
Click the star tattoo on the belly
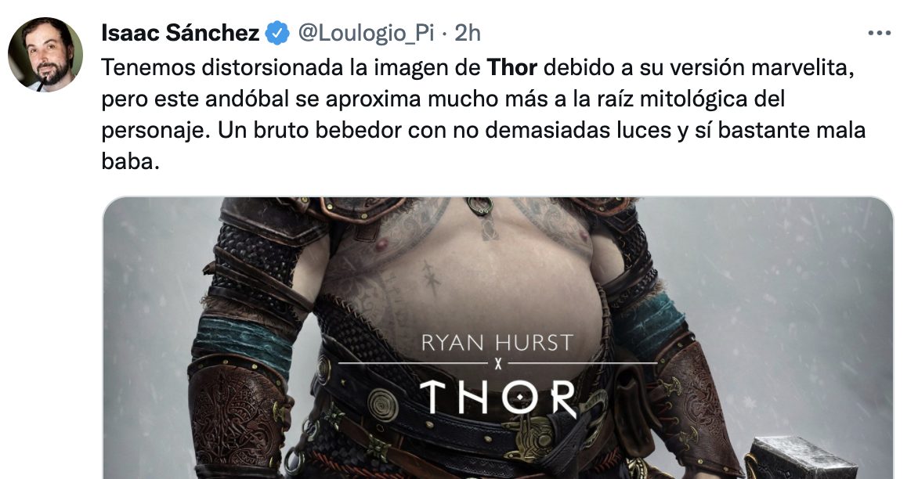point(432,279)
